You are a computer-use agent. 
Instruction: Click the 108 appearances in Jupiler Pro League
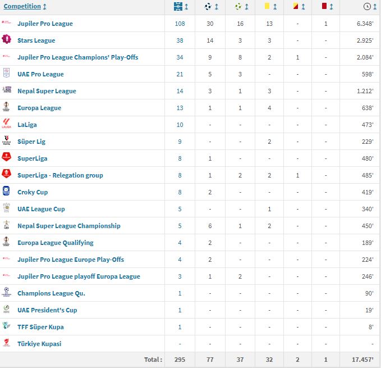pyautogui.click(x=180, y=24)
